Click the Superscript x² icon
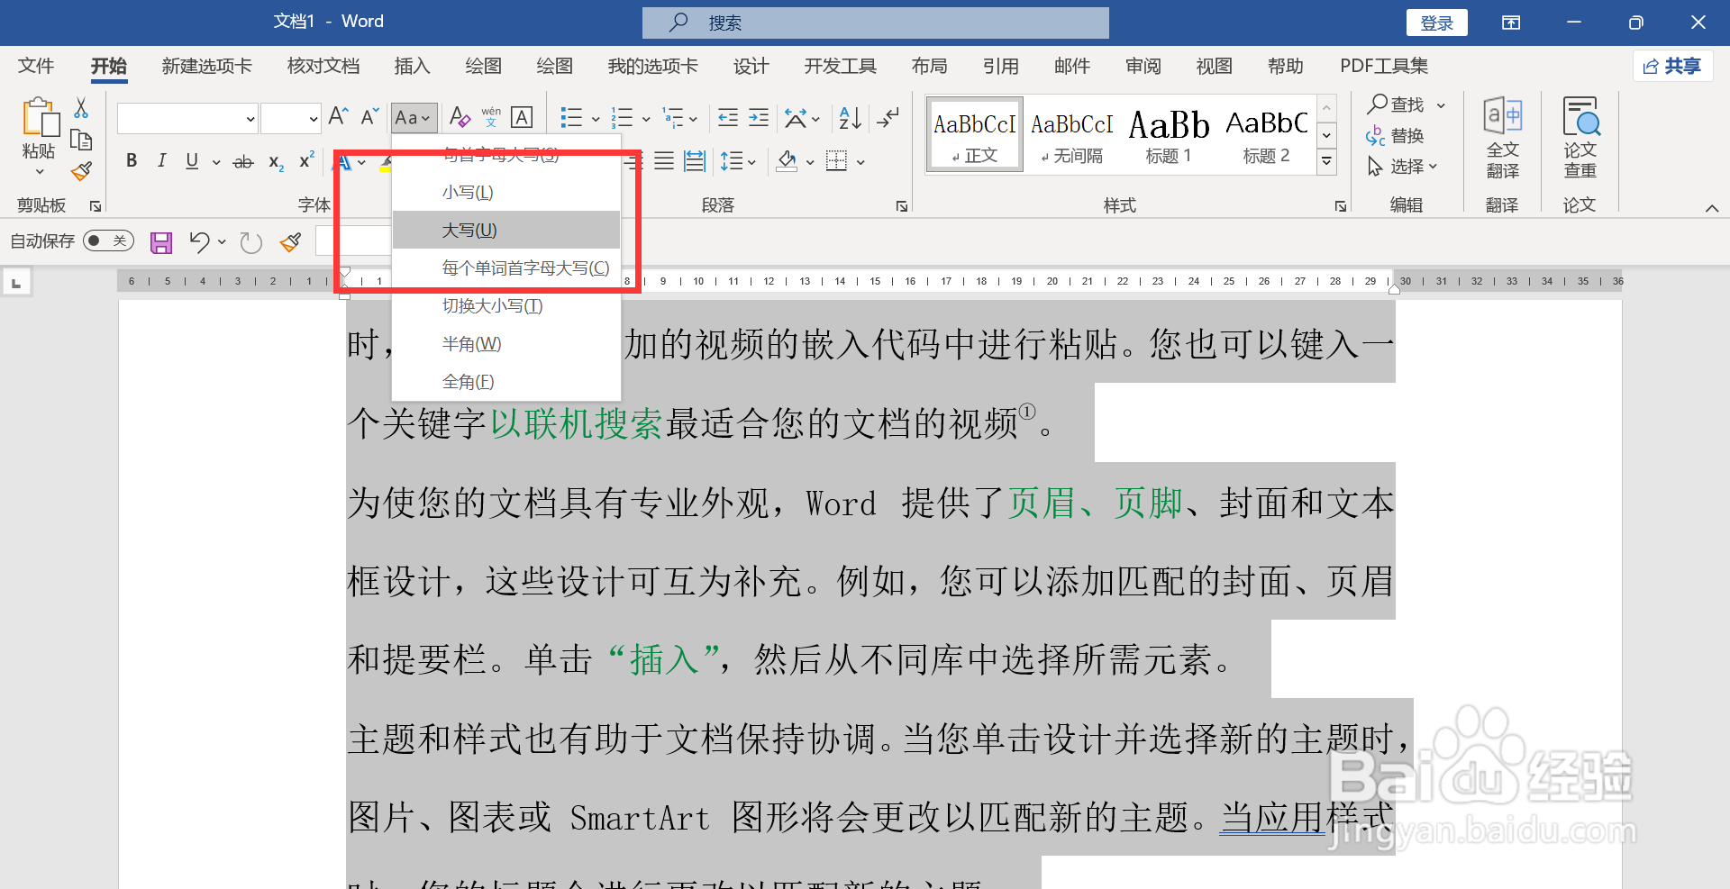This screenshot has width=1730, height=889. pyautogui.click(x=306, y=160)
